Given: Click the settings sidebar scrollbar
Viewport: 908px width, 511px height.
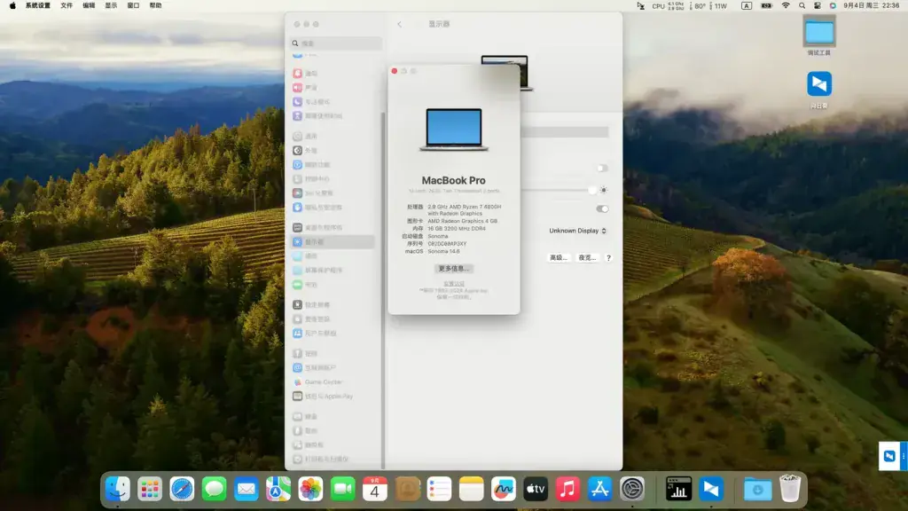Looking at the screenshot, I should click(383, 290).
